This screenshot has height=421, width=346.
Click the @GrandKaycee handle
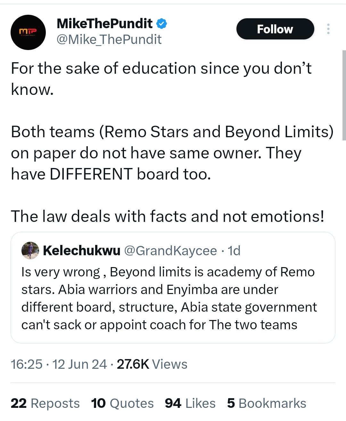click(x=170, y=251)
